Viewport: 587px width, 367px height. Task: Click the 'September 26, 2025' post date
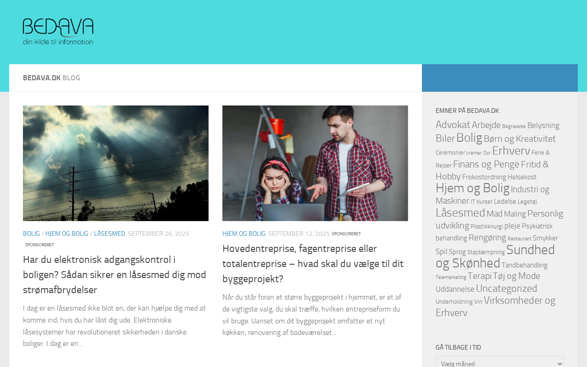159,234
